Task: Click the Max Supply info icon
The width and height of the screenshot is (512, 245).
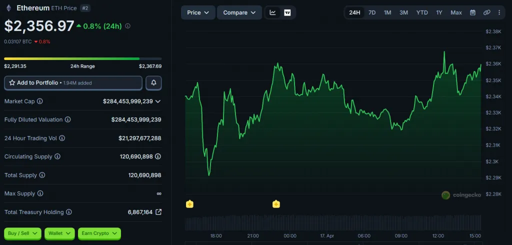Action: pos(40,193)
